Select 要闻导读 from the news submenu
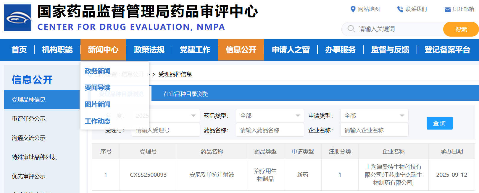The image size is (479, 193). [x=98, y=88]
